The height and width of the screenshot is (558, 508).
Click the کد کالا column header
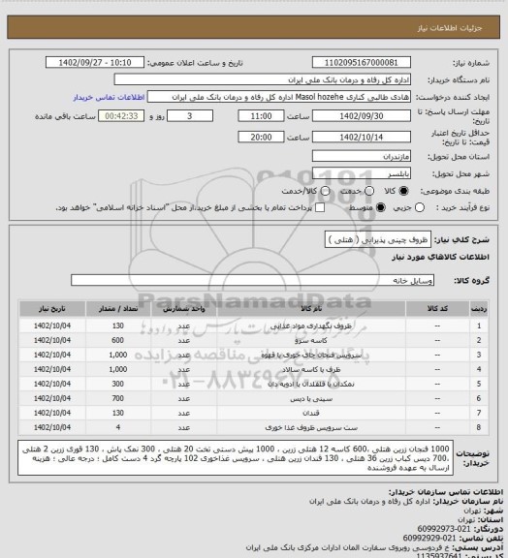(x=437, y=308)
